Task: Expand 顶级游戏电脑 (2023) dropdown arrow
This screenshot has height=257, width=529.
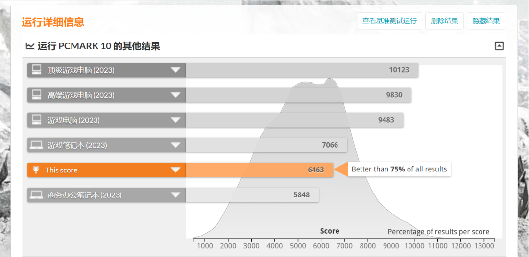Action: point(176,70)
